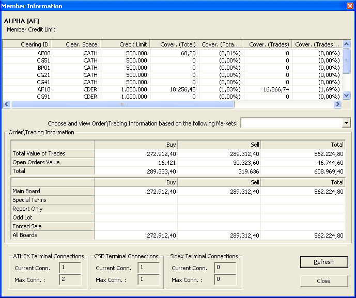The image size is (356, 298).
Task: Click the 608.969,40 grand total value
Action: [x=329, y=171]
